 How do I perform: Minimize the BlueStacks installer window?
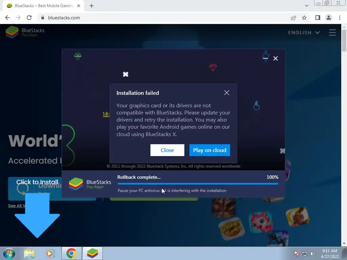pyautogui.click(x=265, y=58)
